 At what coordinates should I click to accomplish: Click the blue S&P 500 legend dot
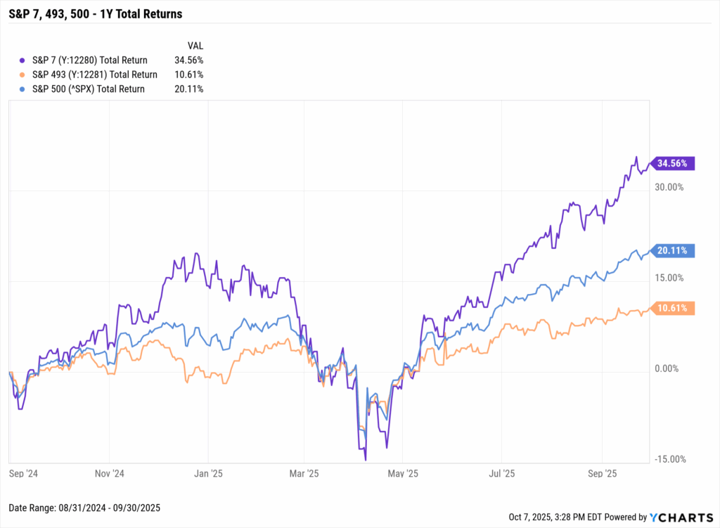tap(24, 89)
